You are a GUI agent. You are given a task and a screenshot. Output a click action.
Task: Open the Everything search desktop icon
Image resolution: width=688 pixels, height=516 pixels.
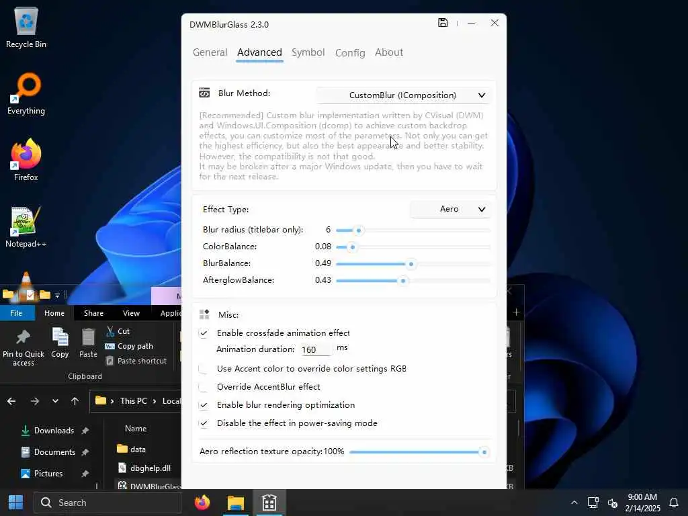pyautogui.click(x=26, y=94)
